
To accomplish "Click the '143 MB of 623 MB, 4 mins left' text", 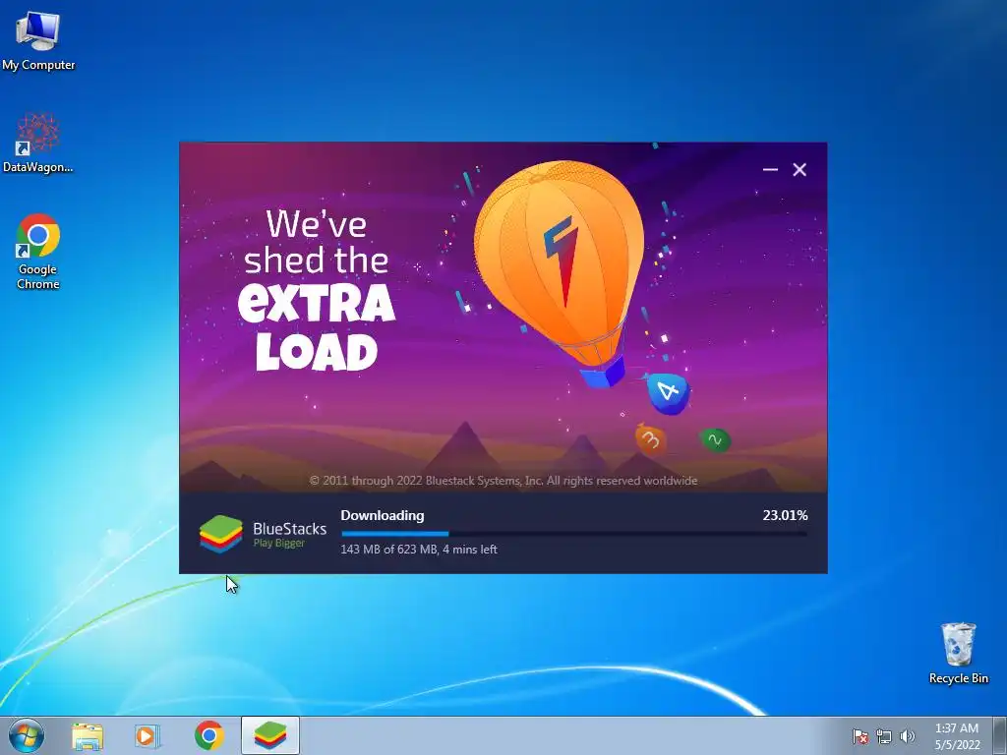I will pos(419,550).
